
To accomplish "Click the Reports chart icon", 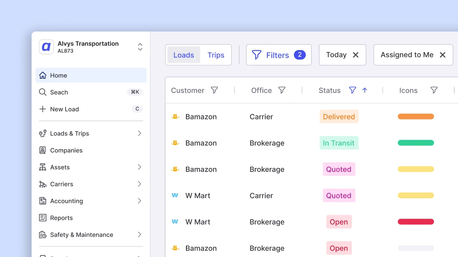I will tap(43, 218).
